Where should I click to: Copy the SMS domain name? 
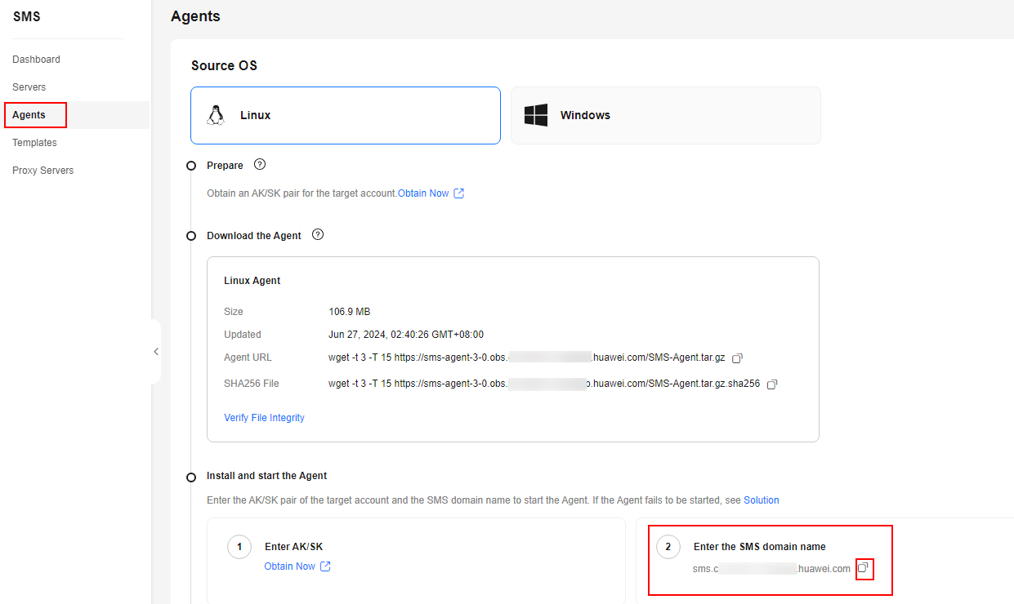863,568
